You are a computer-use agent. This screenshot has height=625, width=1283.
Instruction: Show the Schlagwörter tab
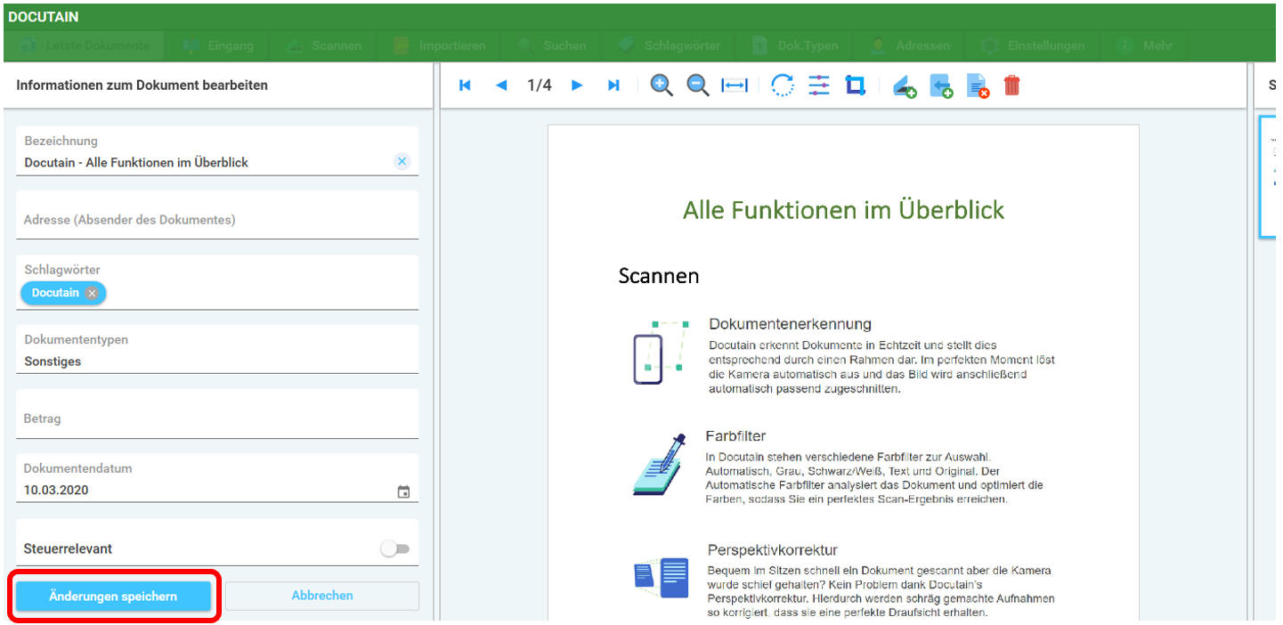coord(669,45)
